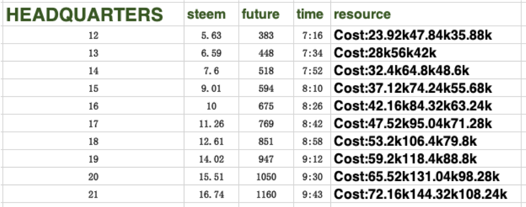Click future value 947 cell
This screenshot has height=207, width=526.
[266, 159]
